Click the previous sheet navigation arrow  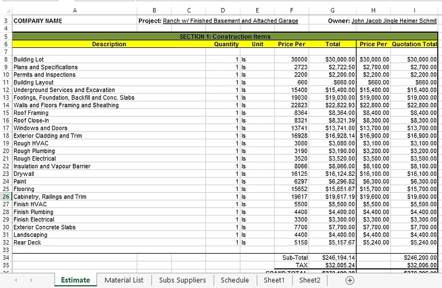[16, 280]
